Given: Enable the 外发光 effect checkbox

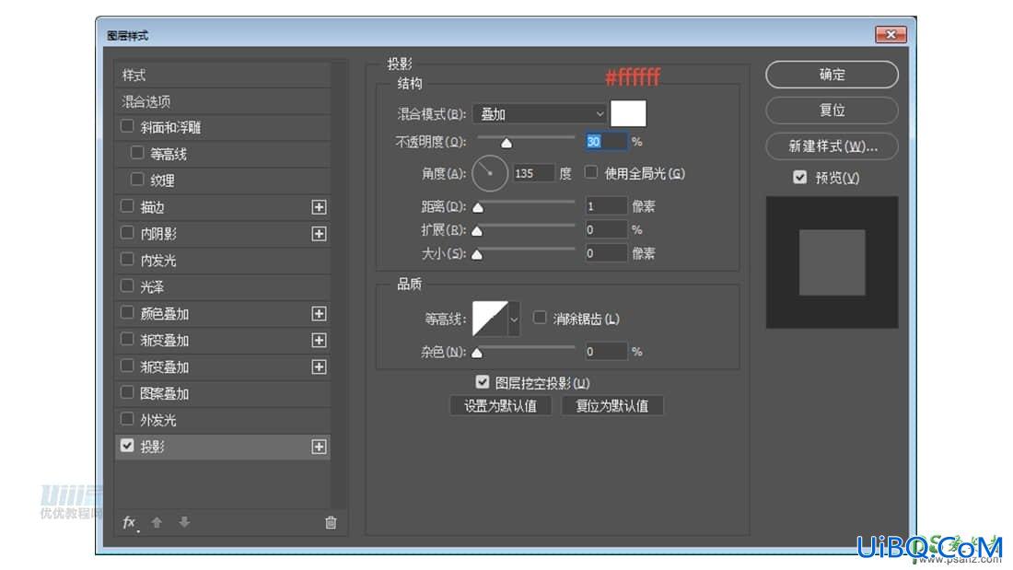Looking at the screenshot, I should pos(127,419).
